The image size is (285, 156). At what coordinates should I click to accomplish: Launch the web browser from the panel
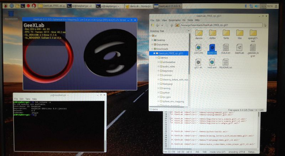12,6
